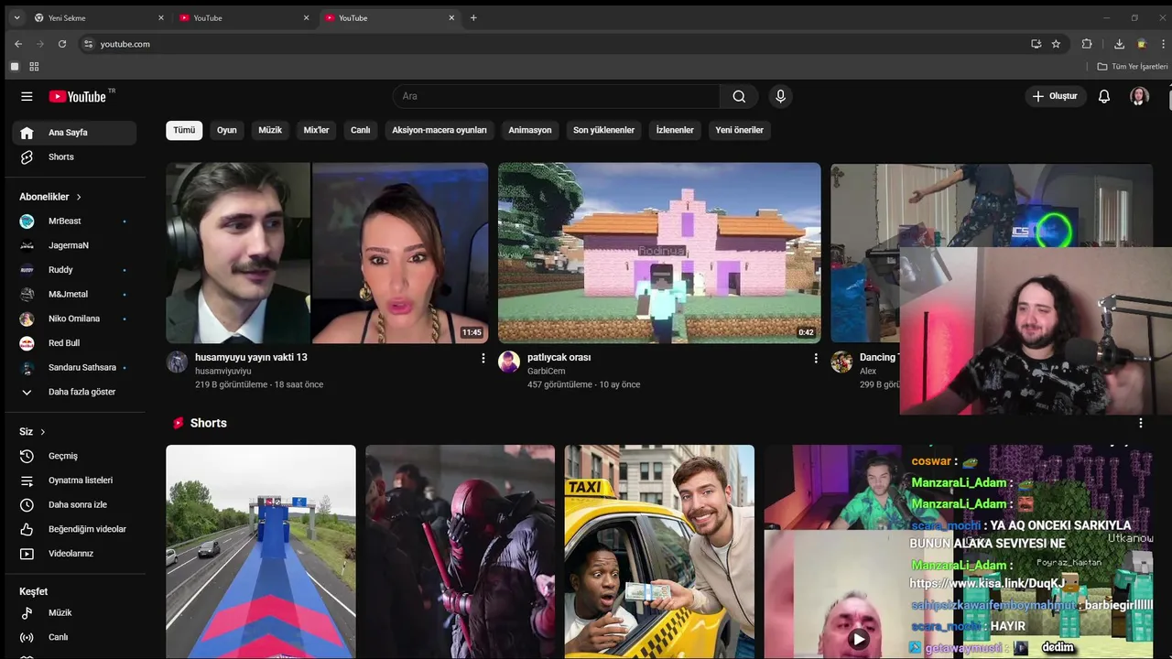Focus the Ara search field
The width and height of the screenshot is (1172, 659).
(557, 96)
